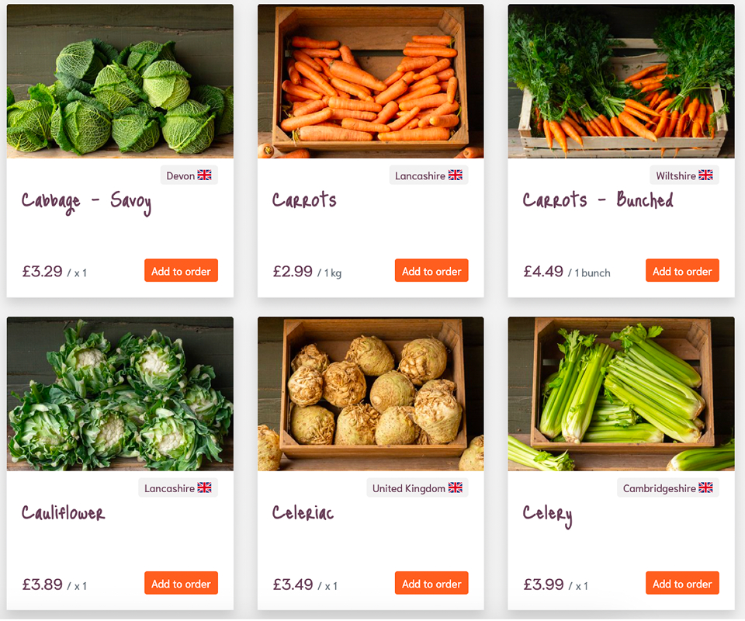The width and height of the screenshot is (745, 621).
Task: Open the loose Carrots crate photo
Action: [x=371, y=82]
